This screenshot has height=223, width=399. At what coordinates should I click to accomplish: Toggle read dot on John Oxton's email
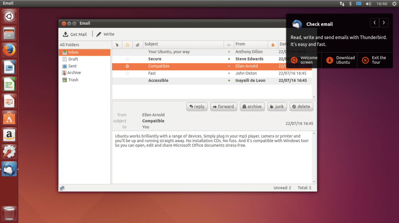[x=229, y=73]
